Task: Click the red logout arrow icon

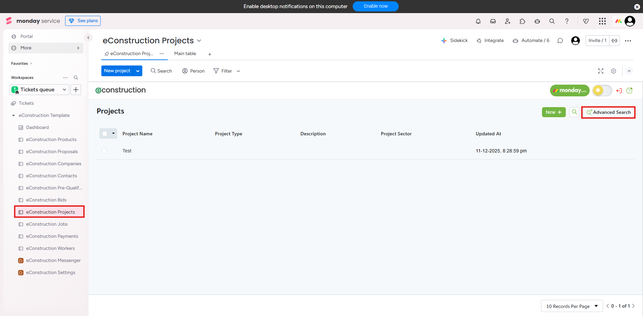Action: click(619, 91)
